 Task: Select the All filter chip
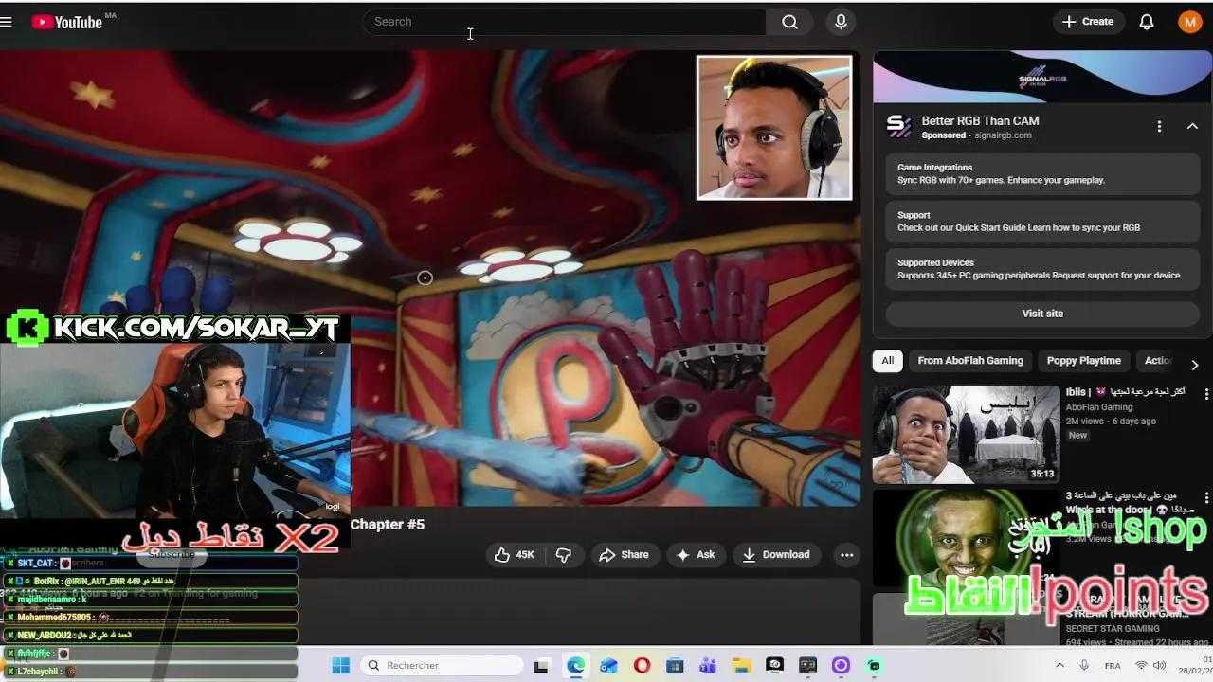coord(887,361)
